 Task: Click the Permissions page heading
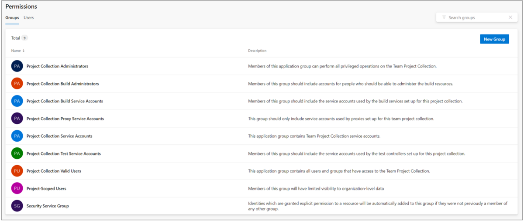21,7
